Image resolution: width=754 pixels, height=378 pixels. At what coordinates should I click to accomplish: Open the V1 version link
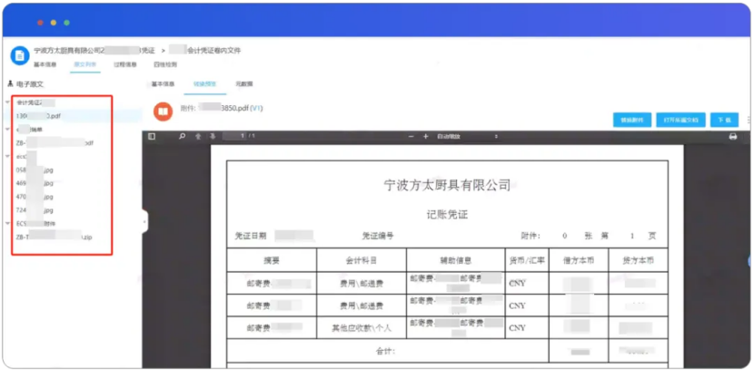click(256, 109)
